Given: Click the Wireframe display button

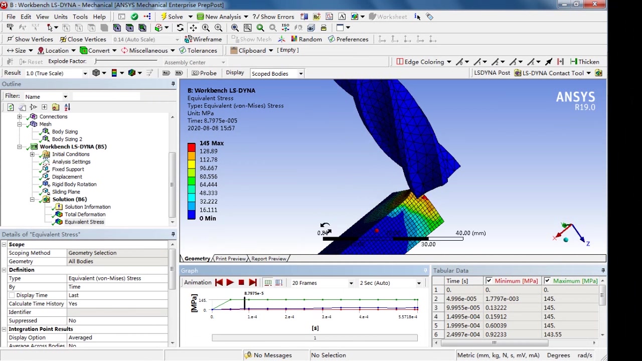Looking at the screenshot, I should (x=203, y=39).
